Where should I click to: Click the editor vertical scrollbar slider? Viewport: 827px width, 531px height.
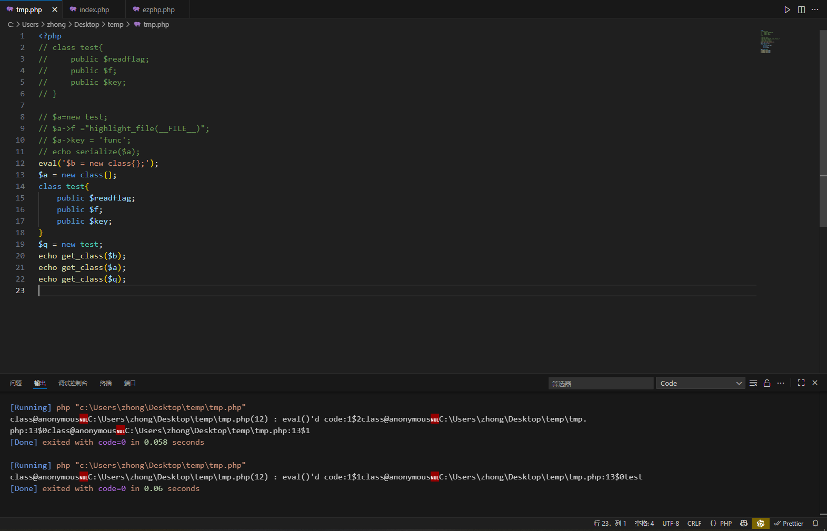(823, 129)
